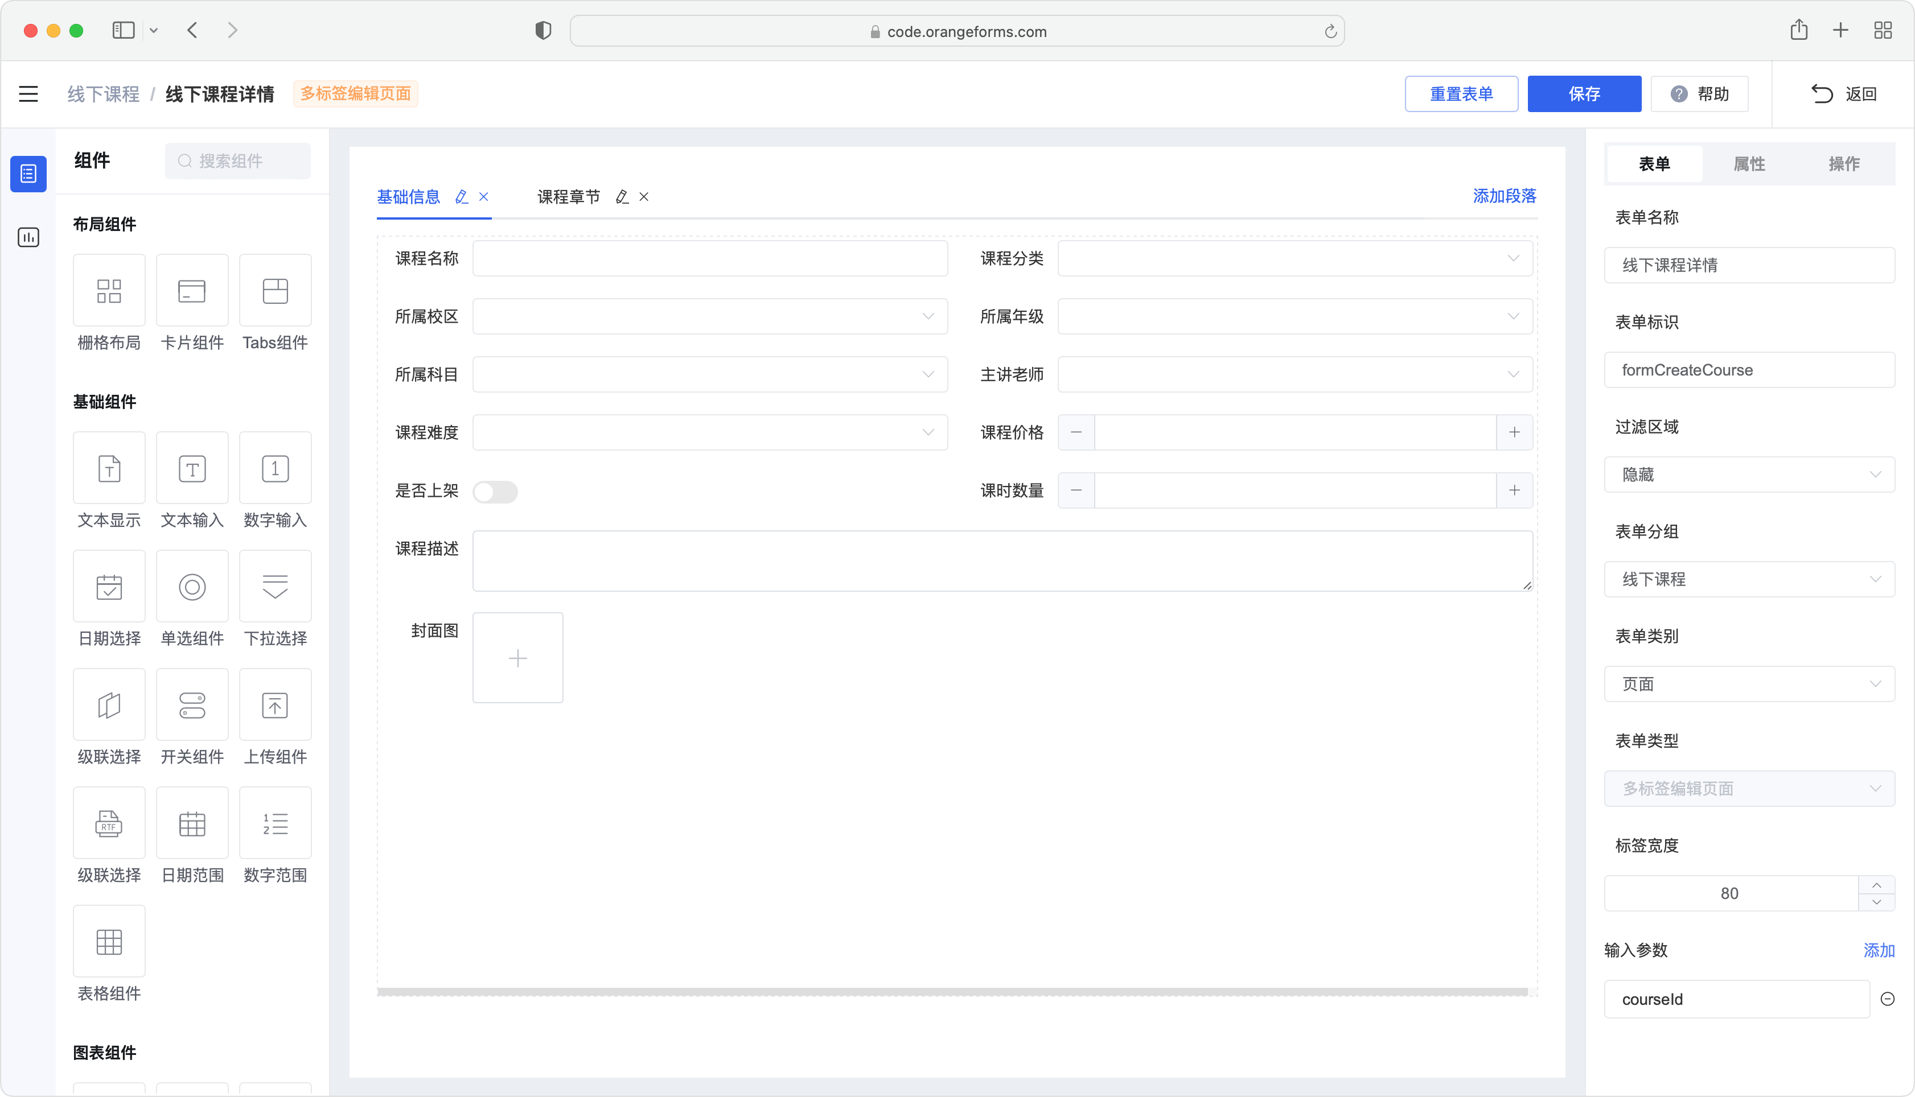The height and width of the screenshot is (1097, 1915).
Task: Click the 搜索组件 search box
Action: tap(237, 160)
